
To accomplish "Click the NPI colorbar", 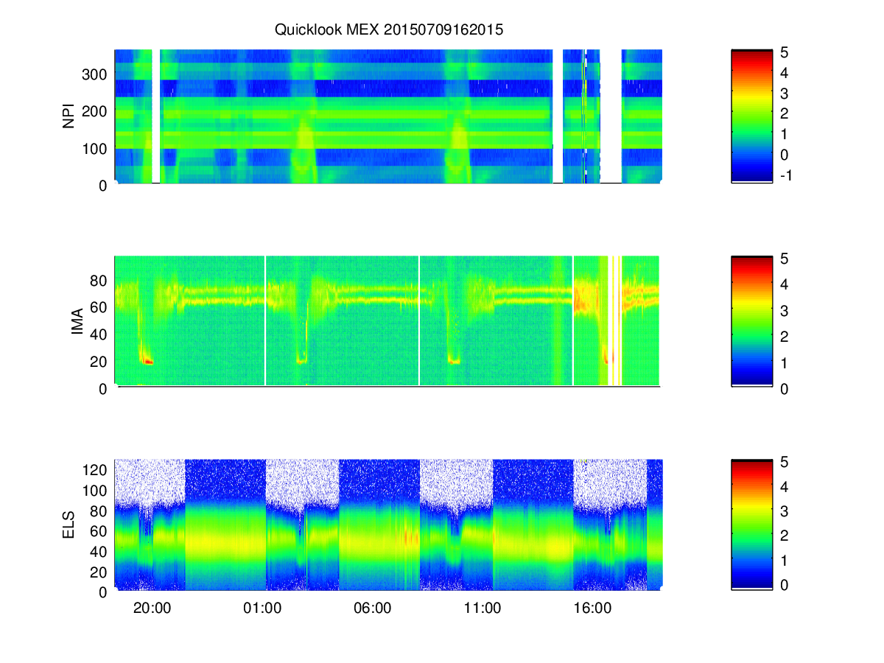I will pyautogui.click(x=751, y=116).
